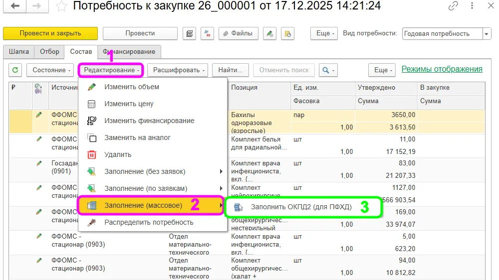Viewport: 499px width, 280px height.
Task: Click the 3650,00 quantity cell
Action: pos(386,115)
